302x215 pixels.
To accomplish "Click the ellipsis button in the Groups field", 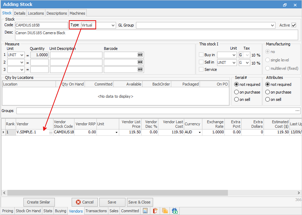I will click(297, 111).
